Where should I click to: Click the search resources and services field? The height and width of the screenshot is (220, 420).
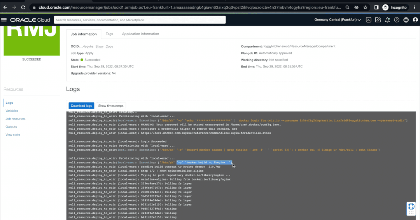point(140,20)
